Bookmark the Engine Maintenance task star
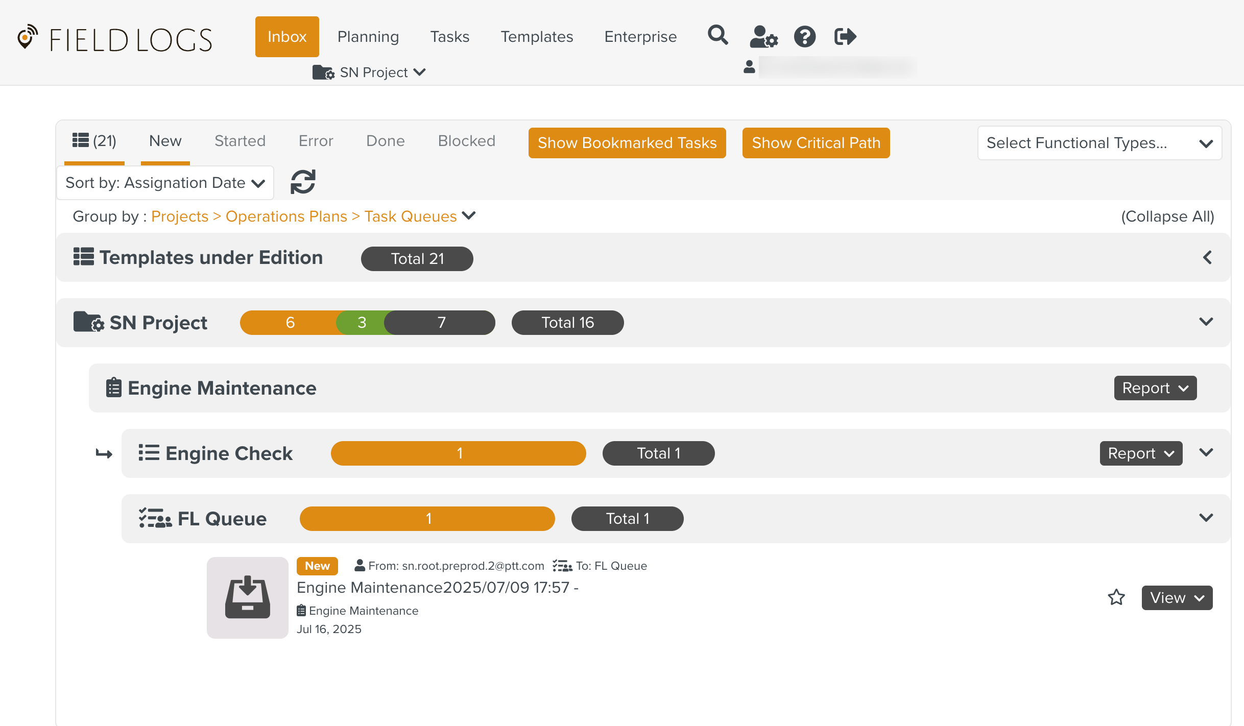 point(1116,597)
